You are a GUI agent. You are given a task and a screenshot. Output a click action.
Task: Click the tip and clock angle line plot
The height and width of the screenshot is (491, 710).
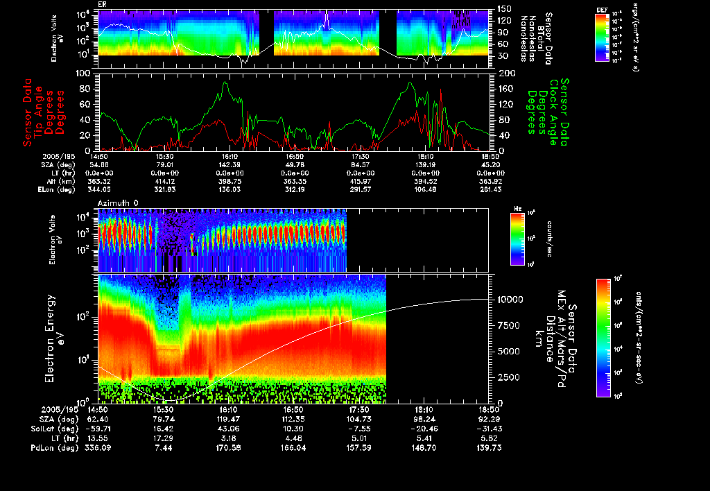point(293,112)
